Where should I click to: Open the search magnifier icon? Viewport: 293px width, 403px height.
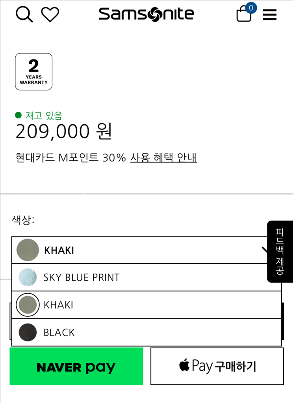(x=24, y=15)
